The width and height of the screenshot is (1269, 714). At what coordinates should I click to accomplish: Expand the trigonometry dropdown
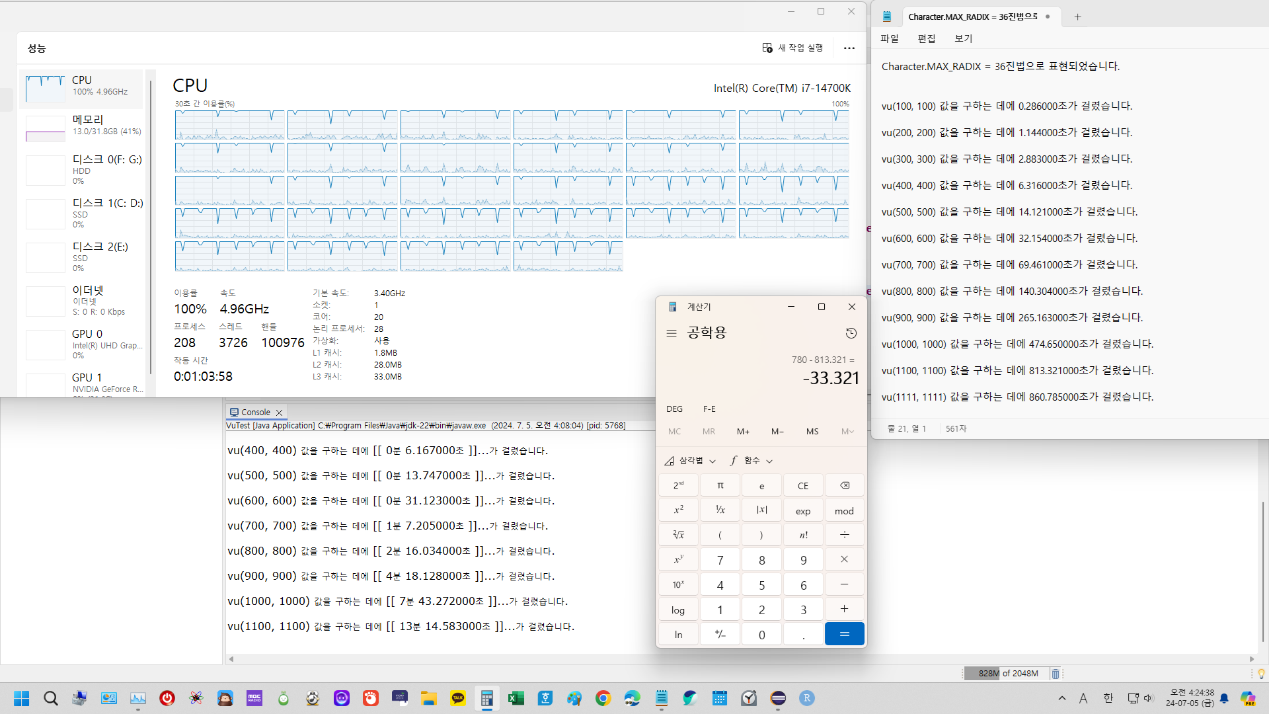(690, 460)
